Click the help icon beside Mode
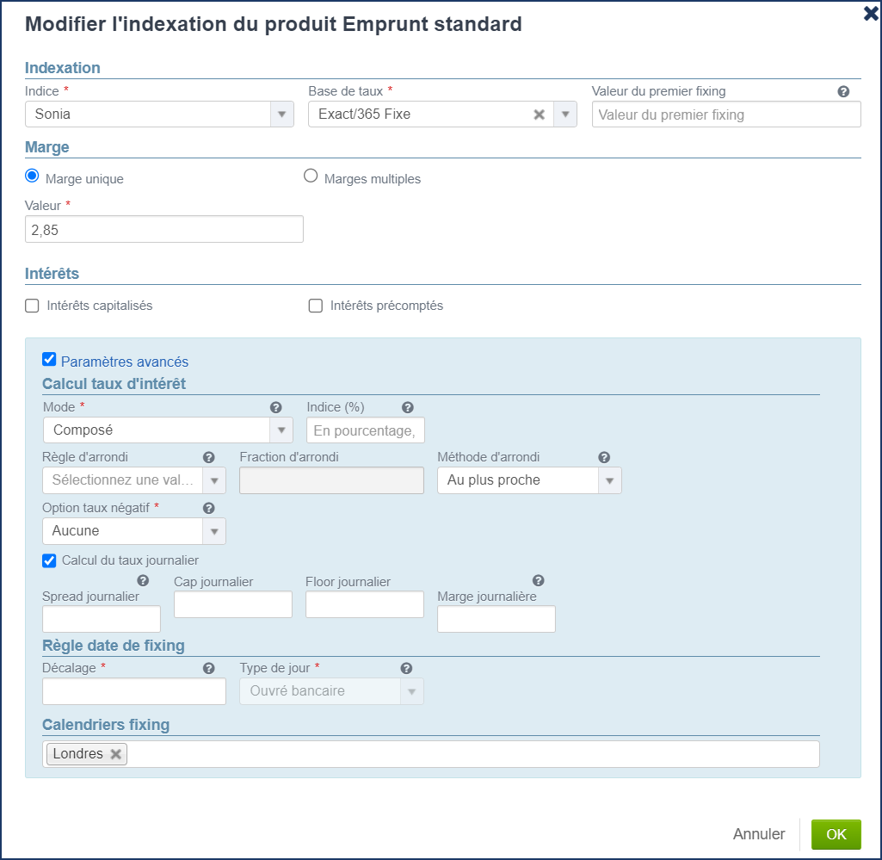 pyautogui.click(x=276, y=407)
